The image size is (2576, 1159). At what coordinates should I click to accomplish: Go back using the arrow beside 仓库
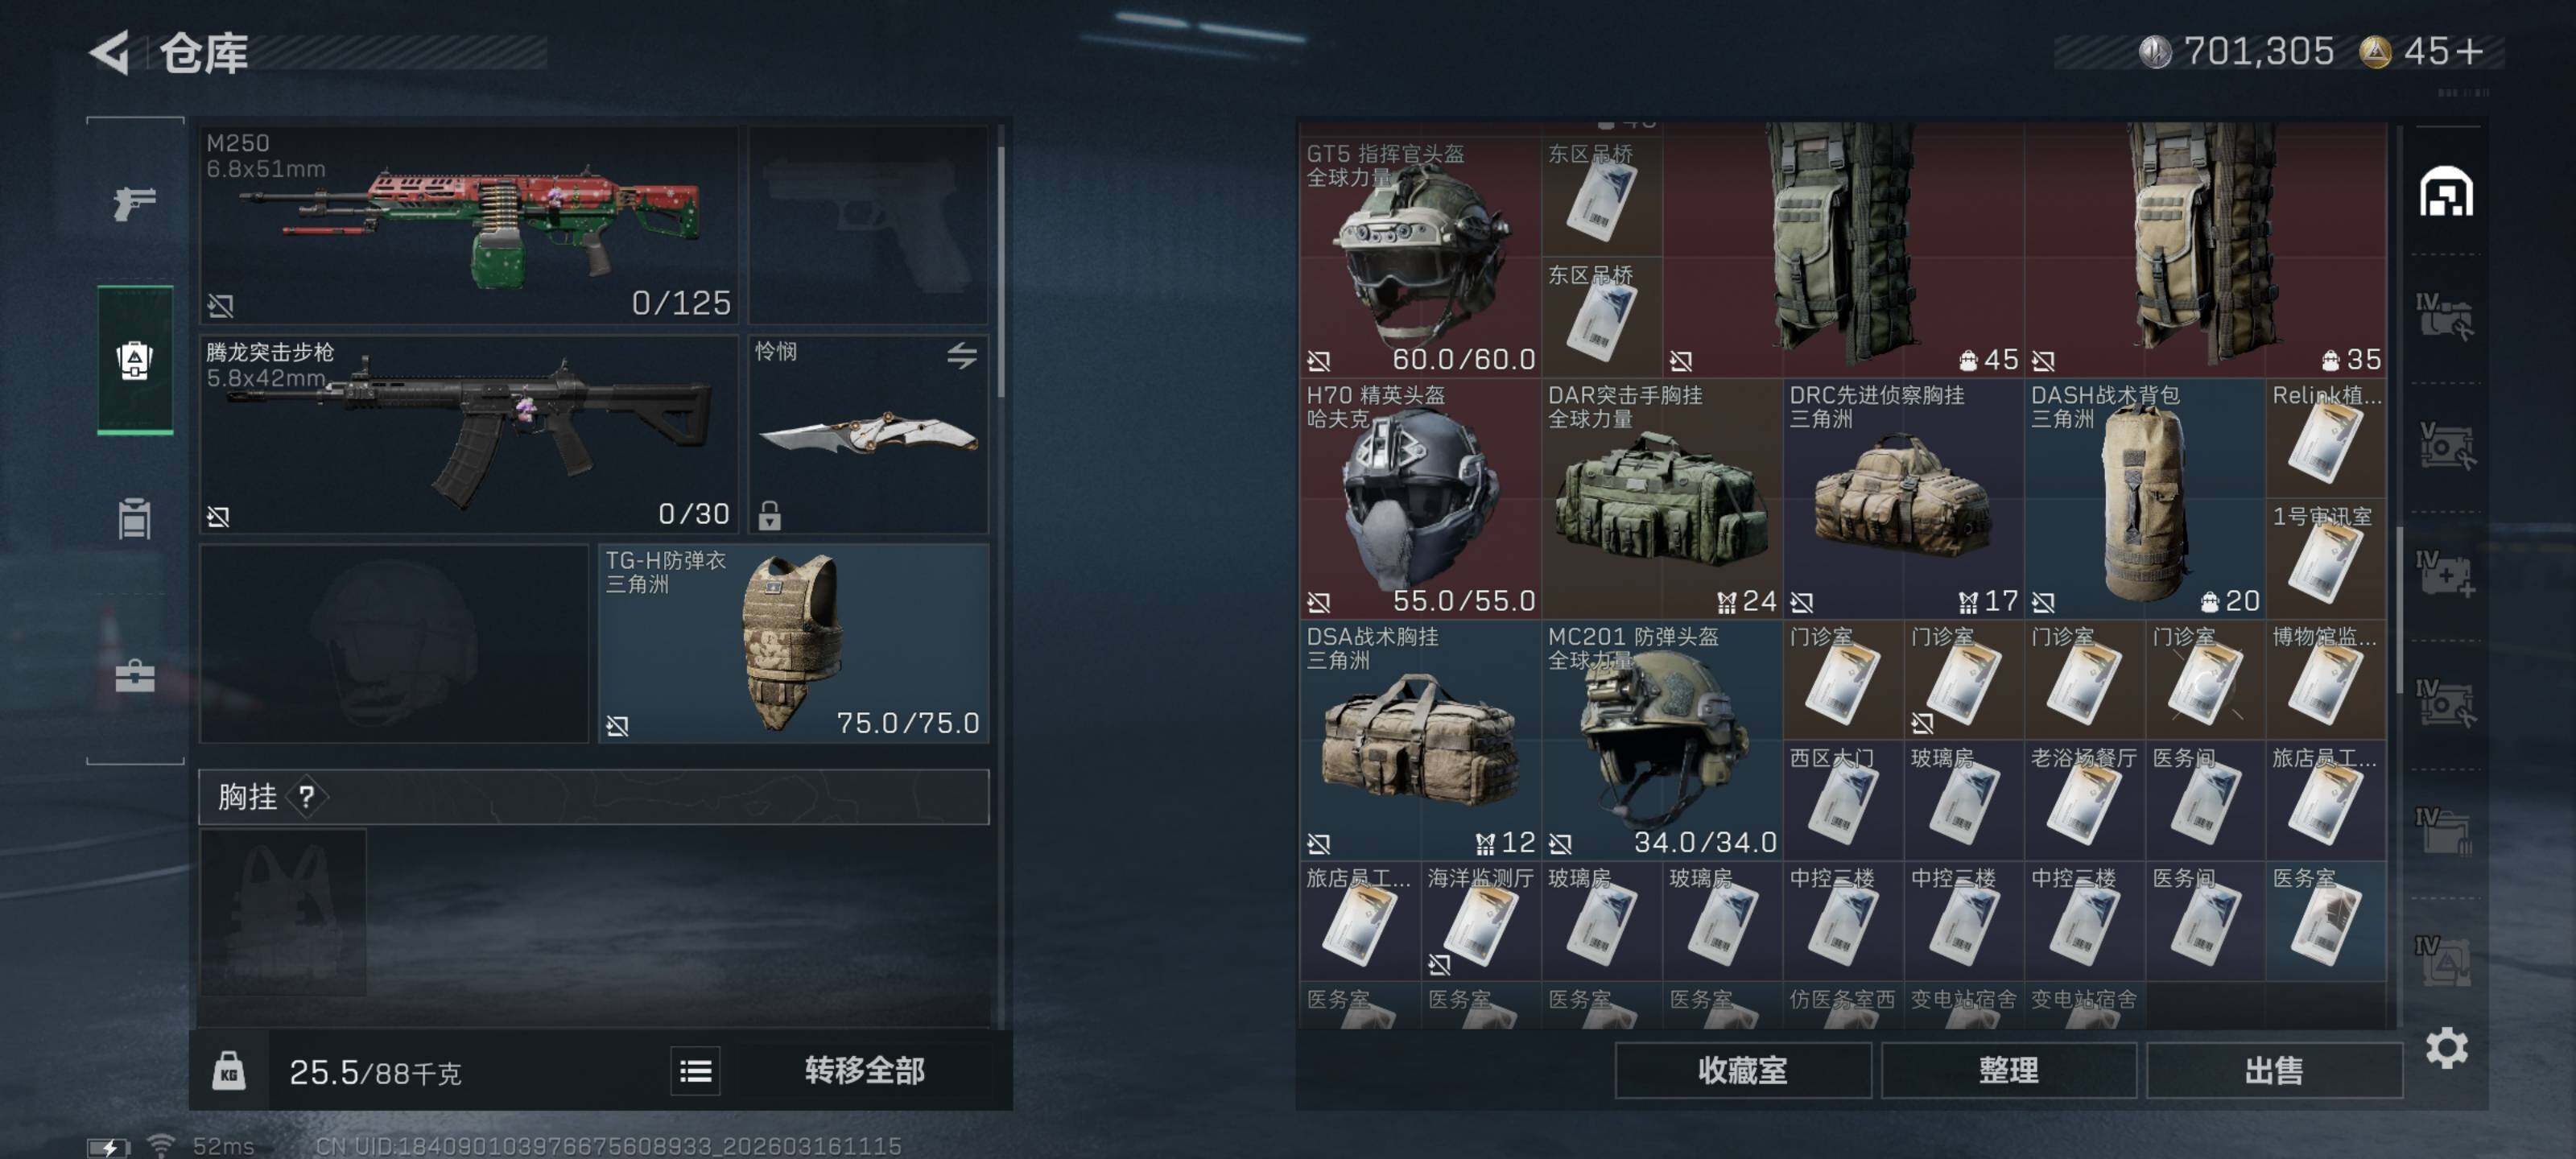click(110, 52)
